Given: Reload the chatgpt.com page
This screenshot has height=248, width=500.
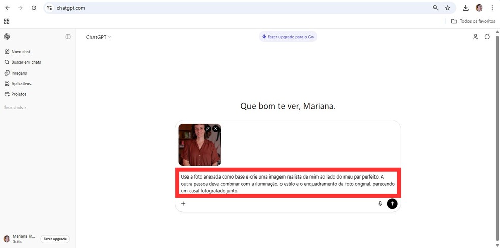Looking at the screenshot, I should [34, 8].
